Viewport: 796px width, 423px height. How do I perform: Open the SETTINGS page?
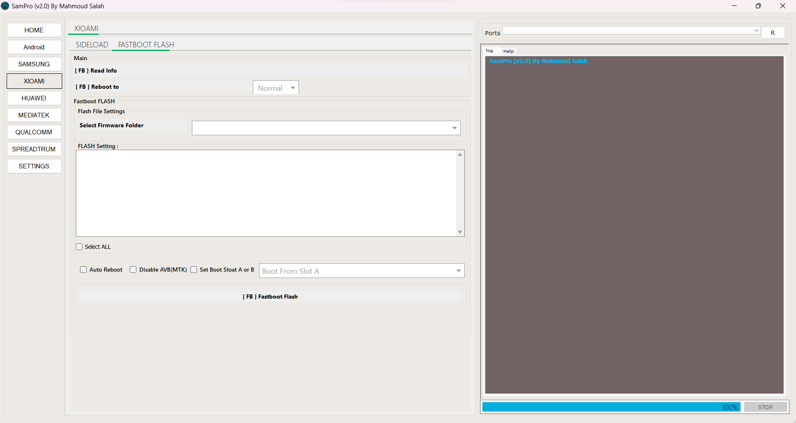34,166
